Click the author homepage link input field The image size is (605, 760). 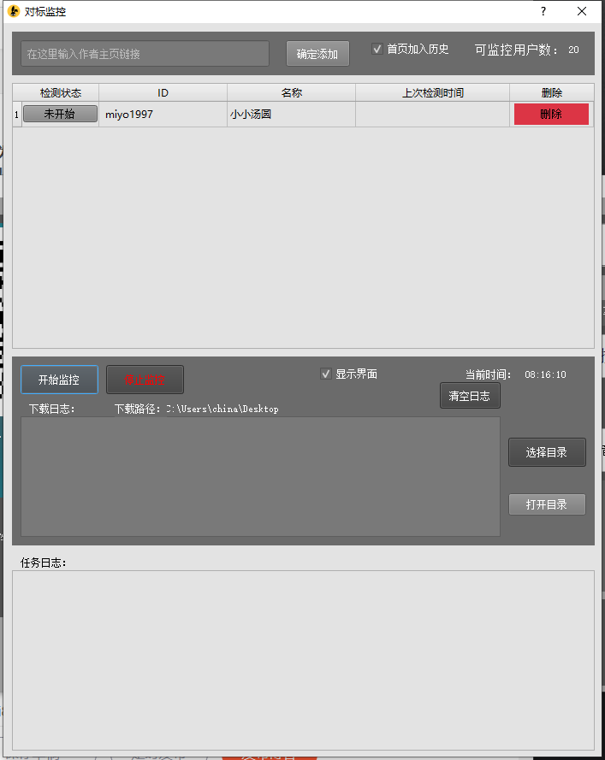click(145, 54)
